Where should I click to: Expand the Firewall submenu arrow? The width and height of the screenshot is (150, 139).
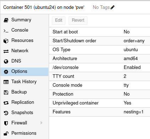click(41, 123)
